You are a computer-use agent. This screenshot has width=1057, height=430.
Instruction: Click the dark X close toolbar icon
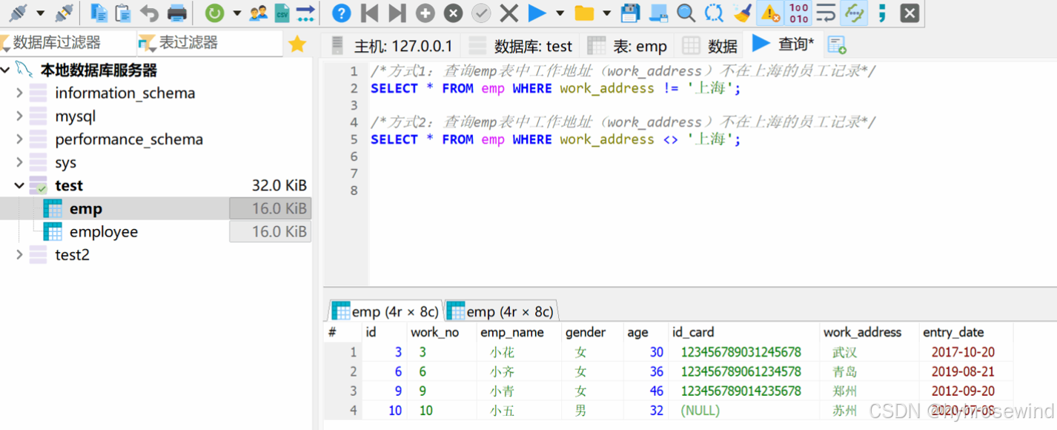click(909, 13)
